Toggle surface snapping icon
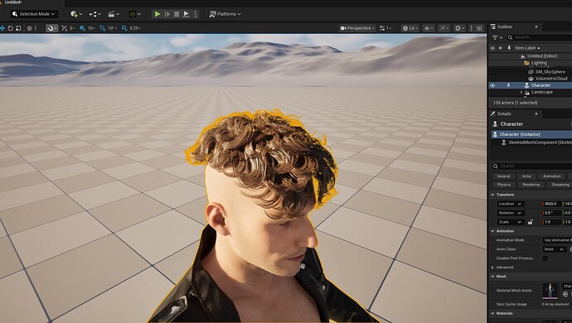 click(51, 28)
